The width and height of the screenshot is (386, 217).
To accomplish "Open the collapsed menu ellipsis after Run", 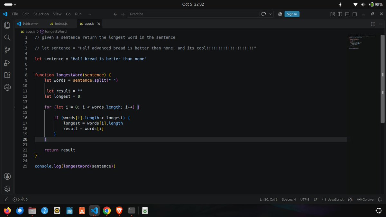I will point(89,14).
